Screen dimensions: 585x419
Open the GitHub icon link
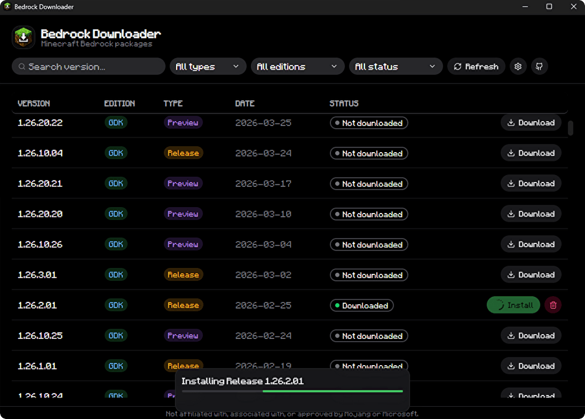539,66
